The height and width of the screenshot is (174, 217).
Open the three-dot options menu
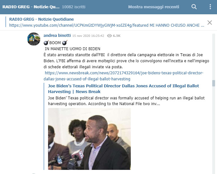[x=210, y=7]
